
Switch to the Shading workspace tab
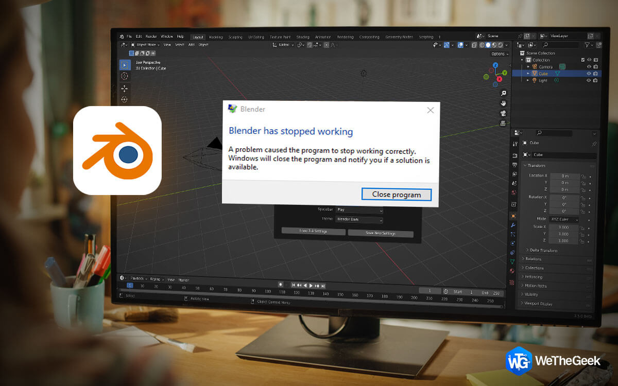pyautogui.click(x=303, y=37)
